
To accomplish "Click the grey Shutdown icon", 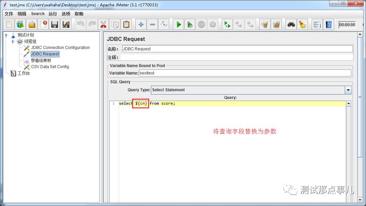I will coord(213,24).
